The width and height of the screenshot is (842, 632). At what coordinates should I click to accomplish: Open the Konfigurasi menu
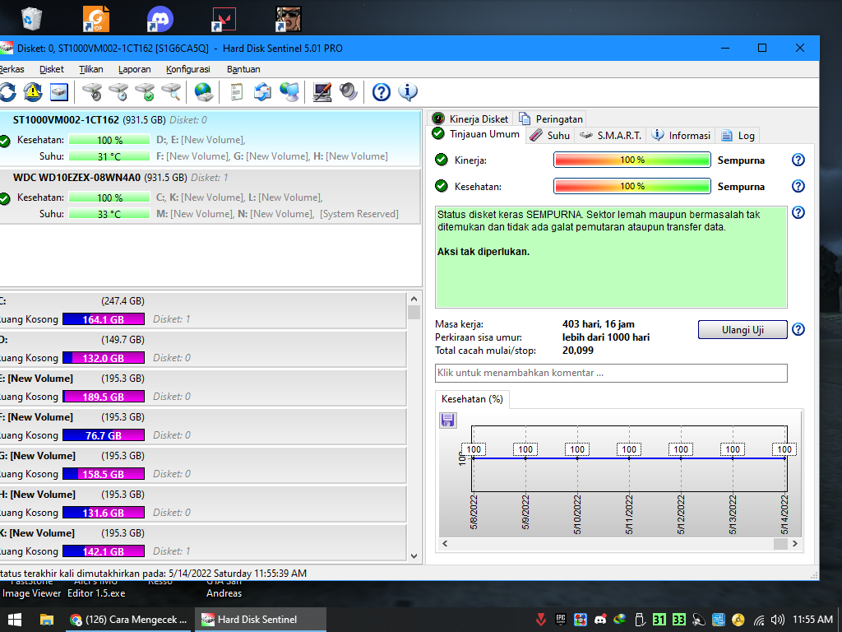[188, 69]
